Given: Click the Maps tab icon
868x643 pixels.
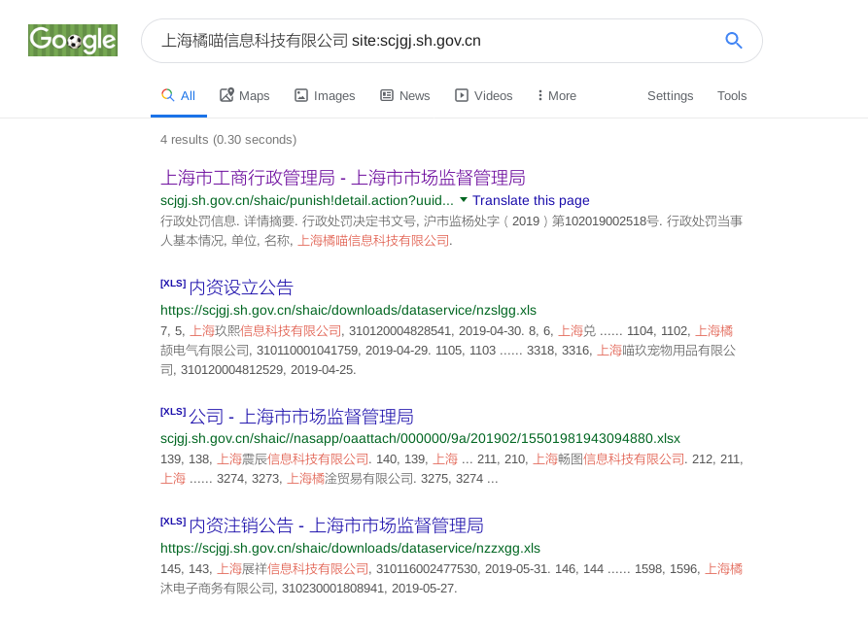Looking at the screenshot, I should (226, 95).
